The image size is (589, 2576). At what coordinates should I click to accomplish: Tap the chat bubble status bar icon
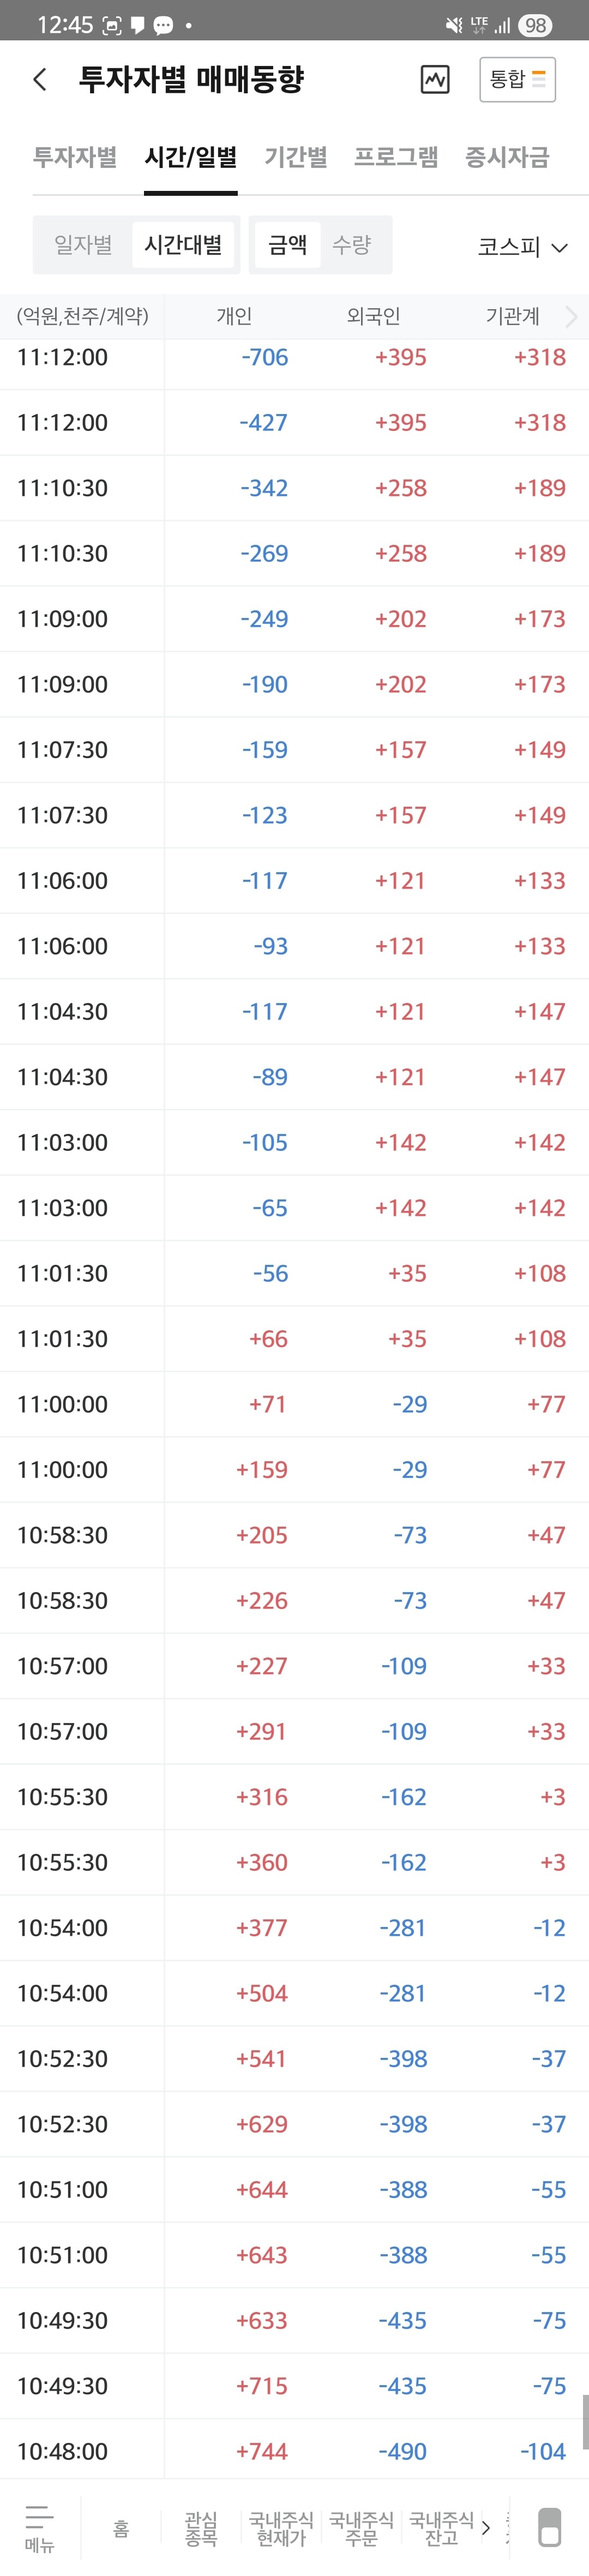click(163, 25)
